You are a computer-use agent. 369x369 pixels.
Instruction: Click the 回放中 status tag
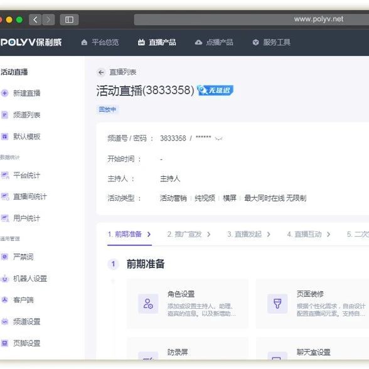tap(107, 110)
